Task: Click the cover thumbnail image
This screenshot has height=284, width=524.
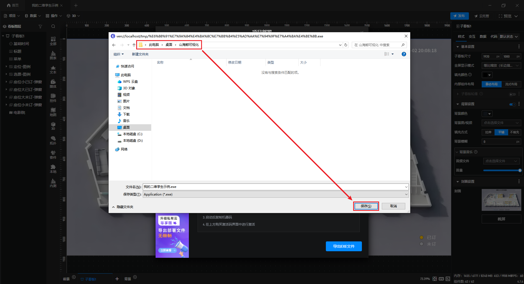Action: (501, 200)
